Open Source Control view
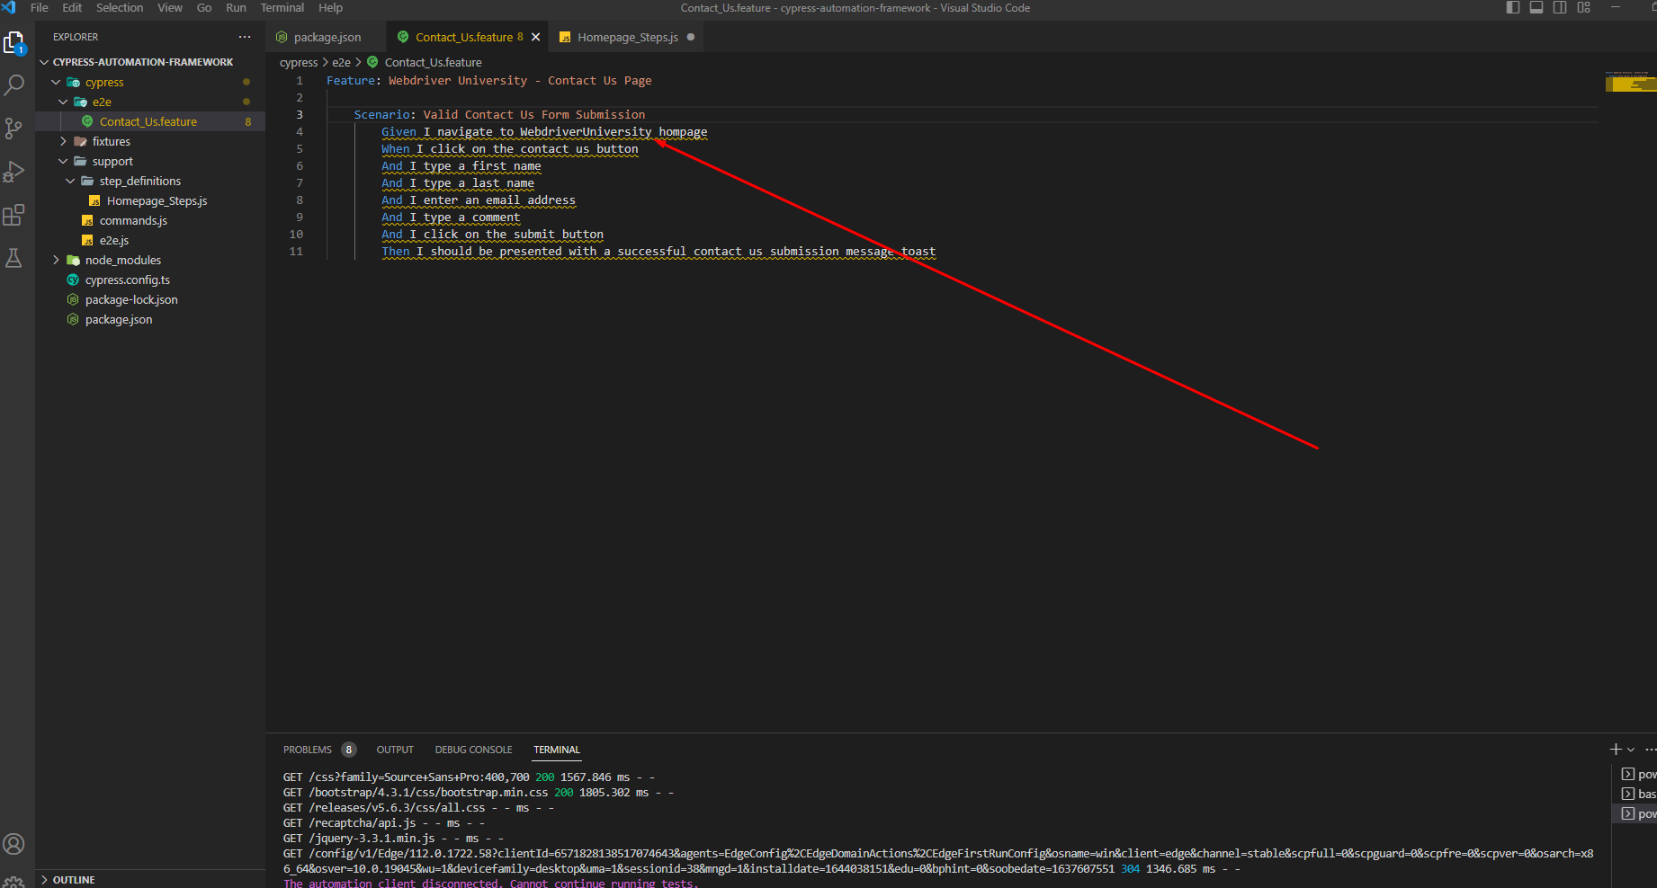 click(x=14, y=129)
